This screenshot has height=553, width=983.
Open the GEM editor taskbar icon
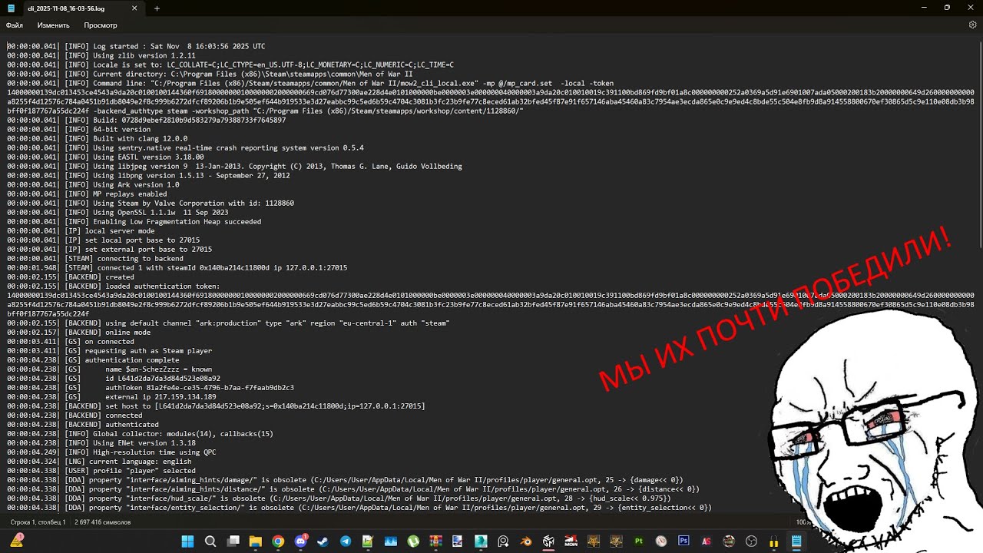(548, 541)
